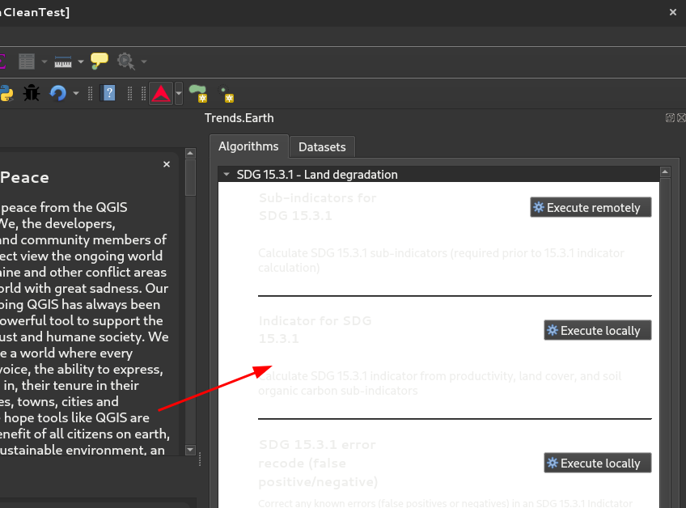Click news panel scrollbar up arrow
This screenshot has width=686, height=508.
tap(190, 153)
